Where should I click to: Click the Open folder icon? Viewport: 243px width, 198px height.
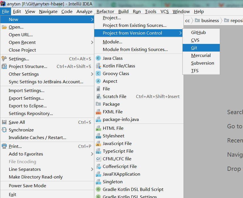tap(4, 27)
